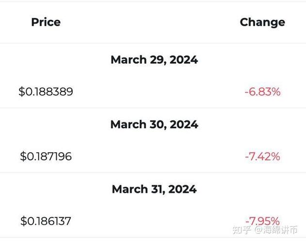
Task: Select the -7.95% change value
Action: click(262, 221)
